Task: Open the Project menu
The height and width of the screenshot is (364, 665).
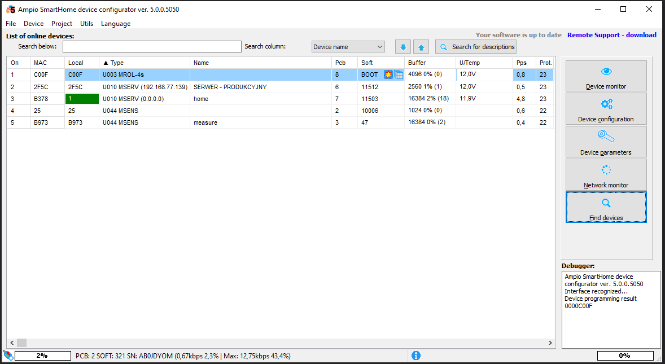Action: [x=62, y=24]
